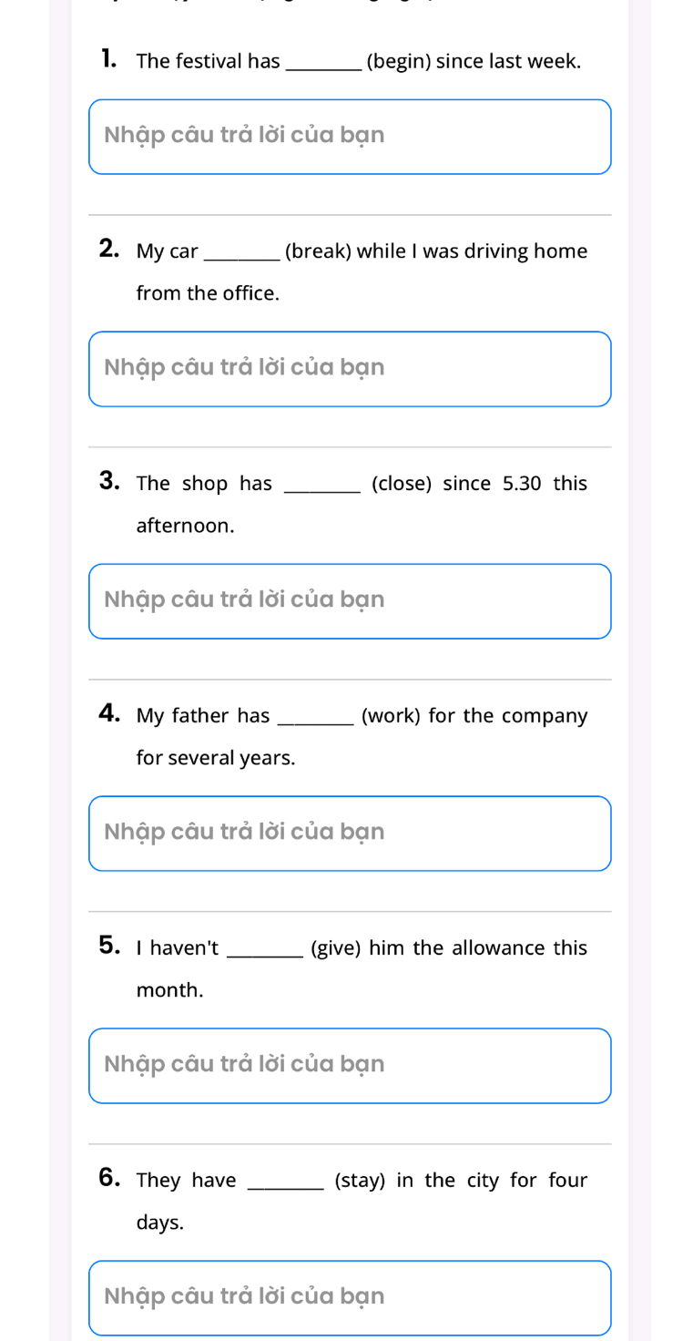The width and height of the screenshot is (683, 1341).
Task: Focus the answer box under the car question
Action: tap(350, 369)
